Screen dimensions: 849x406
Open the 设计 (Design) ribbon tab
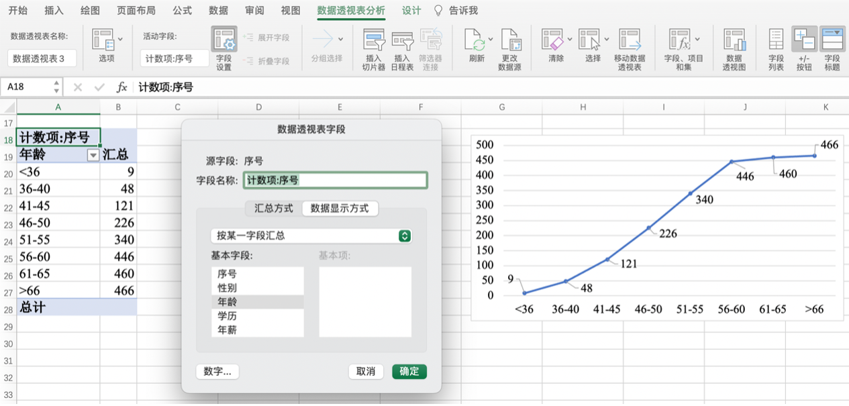[x=411, y=11]
